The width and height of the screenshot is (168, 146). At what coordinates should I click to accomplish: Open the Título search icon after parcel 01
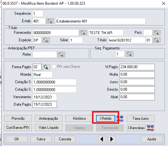(x=157, y=40)
